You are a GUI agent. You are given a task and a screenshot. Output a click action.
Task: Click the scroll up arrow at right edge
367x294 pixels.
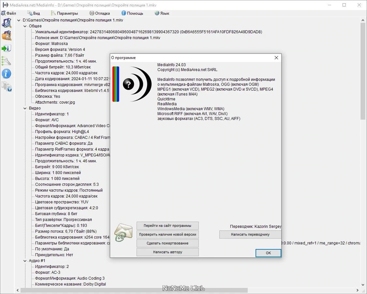click(363, 21)
